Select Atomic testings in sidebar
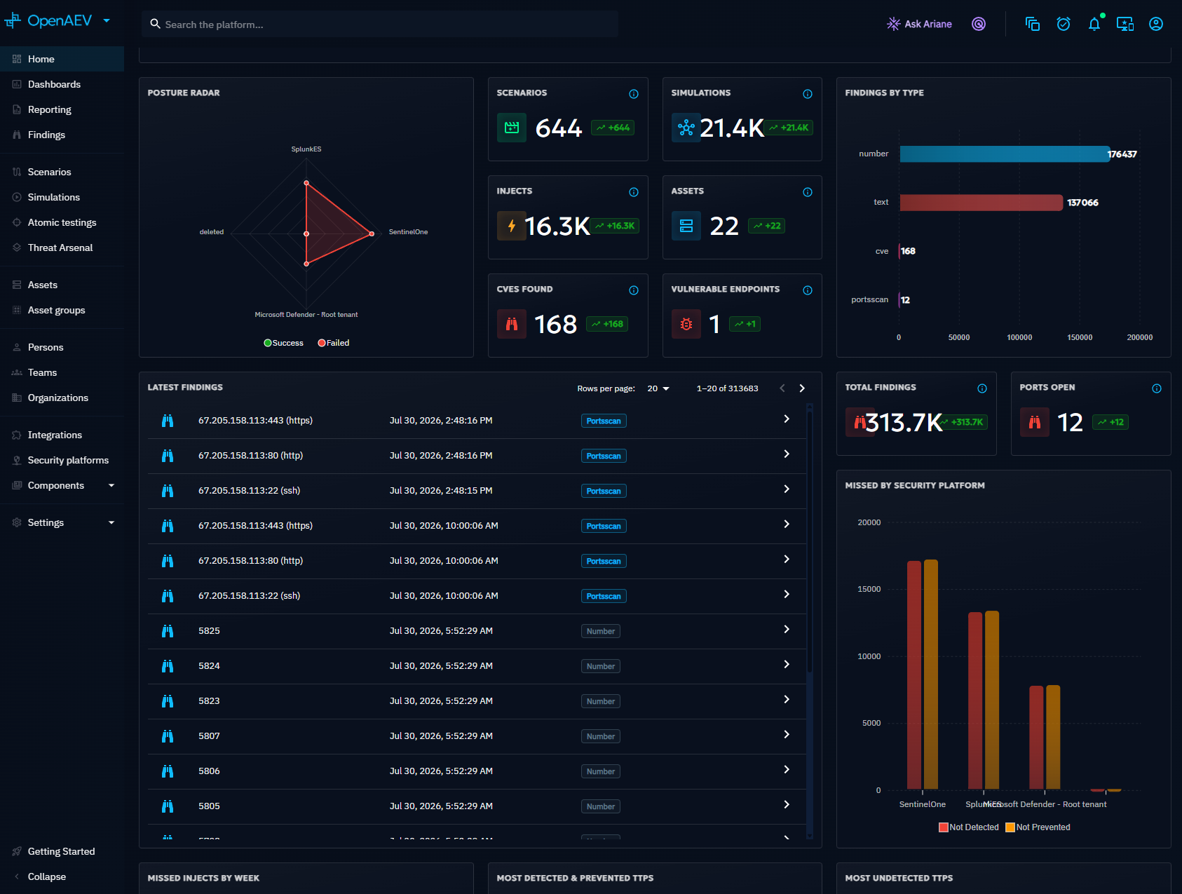Image resolution: width=1182 pixels, height=894 pixels. click(x=62, y=222)
